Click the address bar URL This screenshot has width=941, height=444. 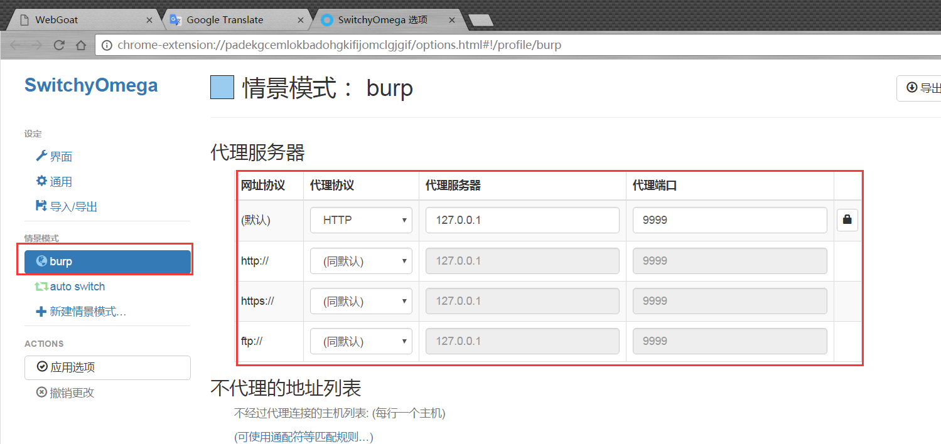[339, 45]
